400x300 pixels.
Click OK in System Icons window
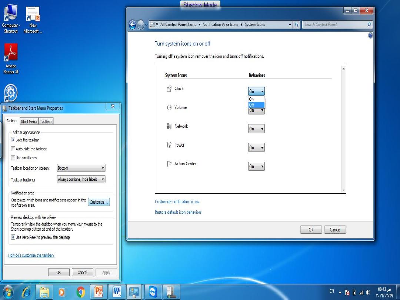click(x=311, y=230)
